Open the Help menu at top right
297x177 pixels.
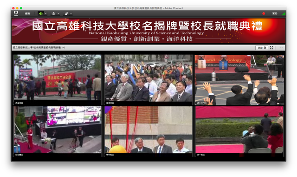[x=275, y=13]
